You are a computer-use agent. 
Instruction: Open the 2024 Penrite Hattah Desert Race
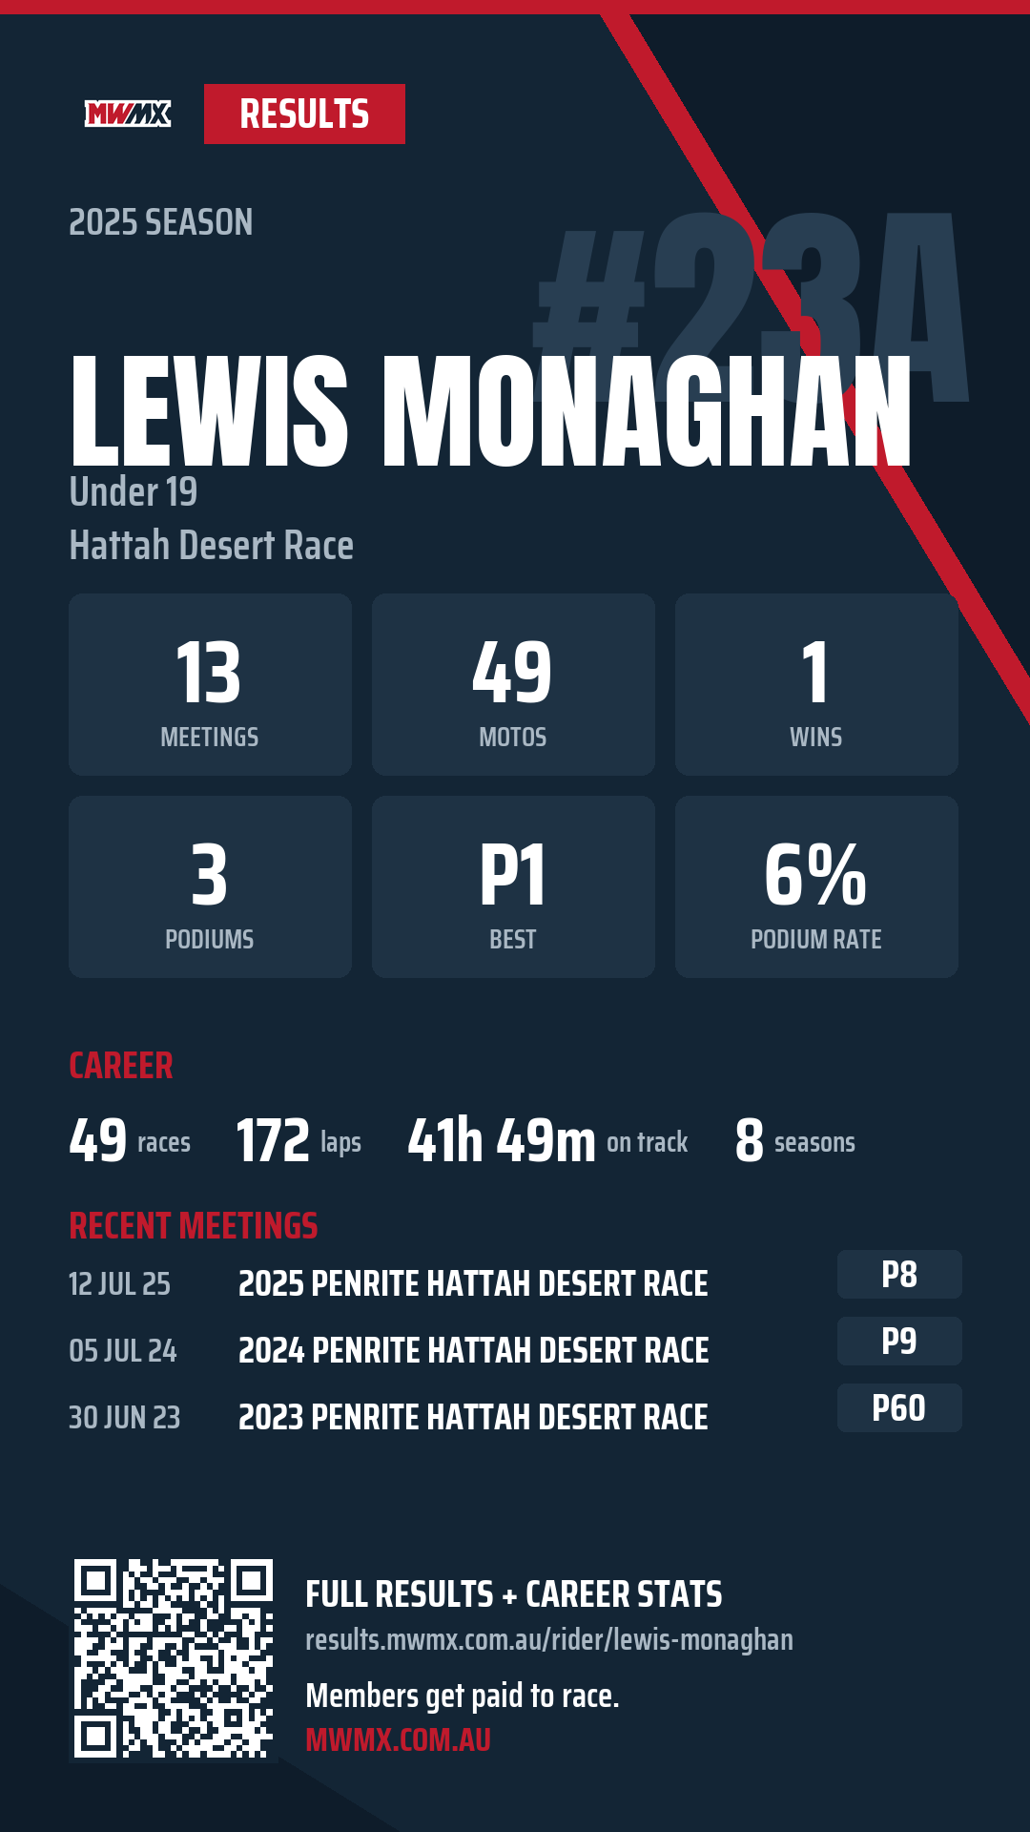click(473, 1350)
